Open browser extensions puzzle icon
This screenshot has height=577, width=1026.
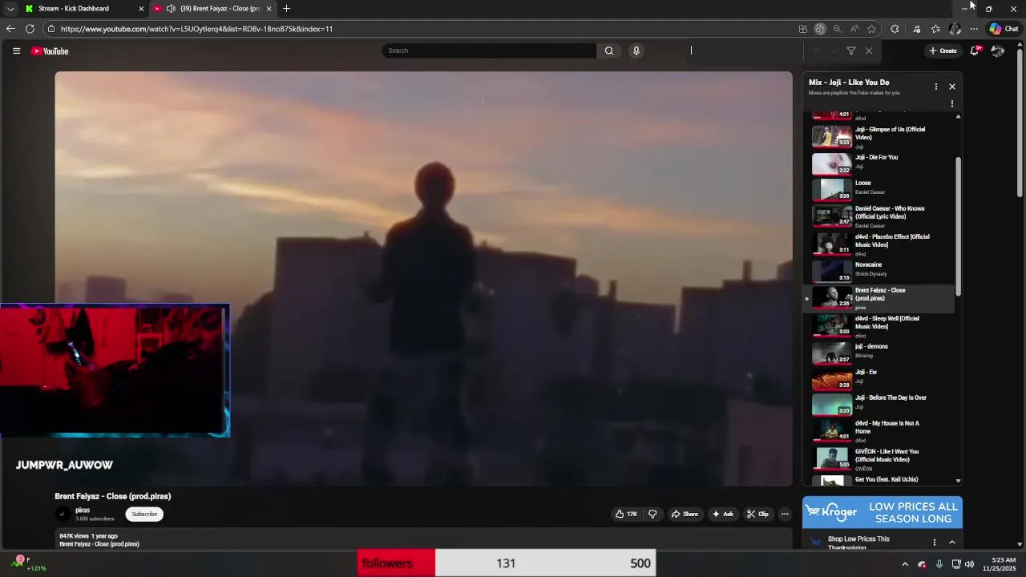(x=895, y=29)
